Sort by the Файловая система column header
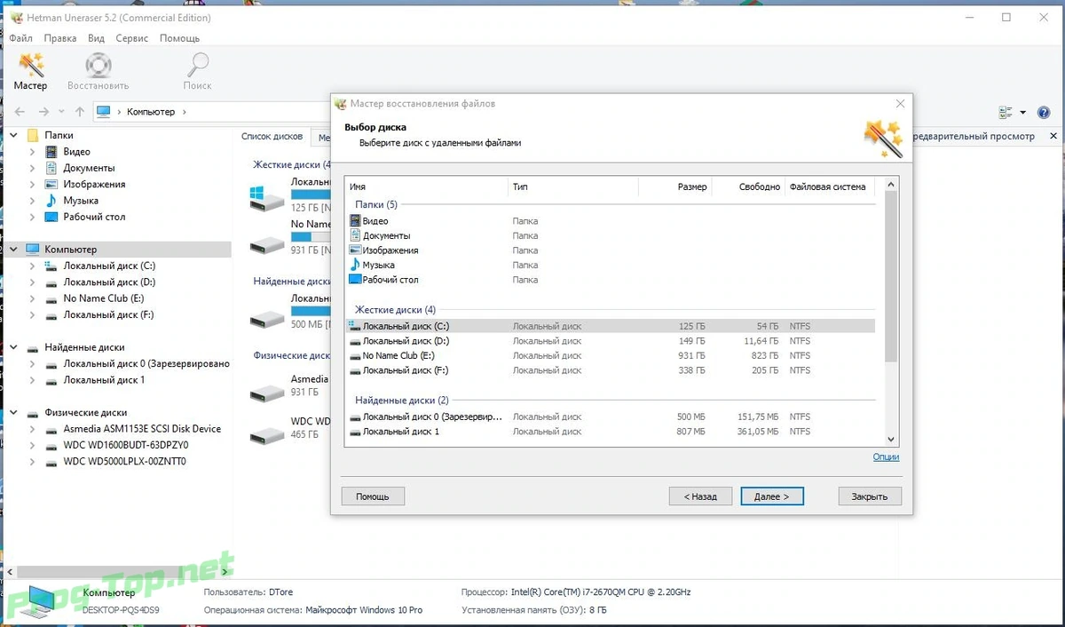Image resolution: width=1065 pixels, height=627 pixels. coord(830,187)
